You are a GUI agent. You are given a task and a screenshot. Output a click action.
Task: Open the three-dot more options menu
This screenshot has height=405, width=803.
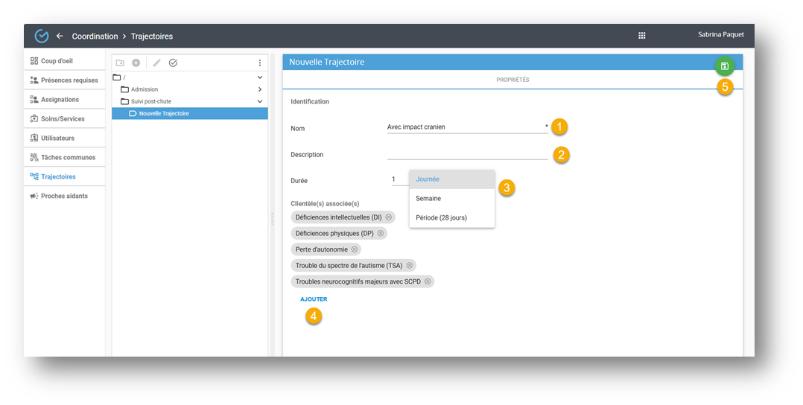click(x=259, y=63)
